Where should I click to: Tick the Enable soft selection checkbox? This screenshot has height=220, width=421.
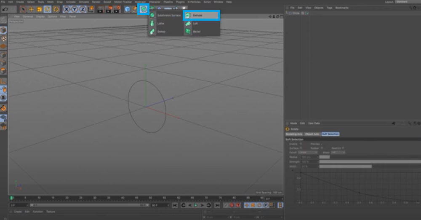(x=301, y=144)
